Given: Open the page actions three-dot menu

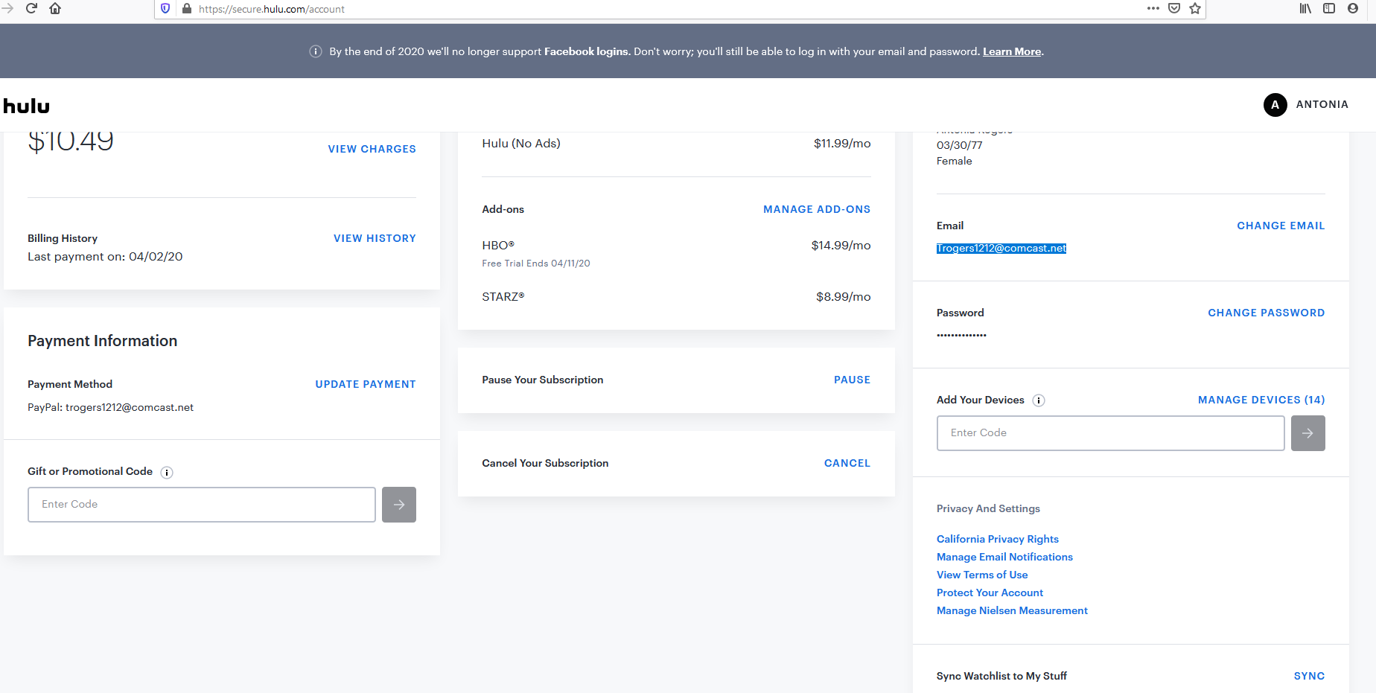Looking at the screenshot, I should (1153, 8).
